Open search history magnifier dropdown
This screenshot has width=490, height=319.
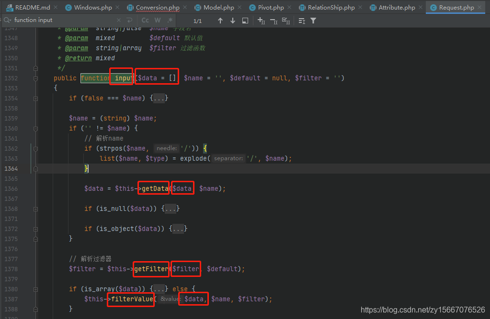[8, 20]
